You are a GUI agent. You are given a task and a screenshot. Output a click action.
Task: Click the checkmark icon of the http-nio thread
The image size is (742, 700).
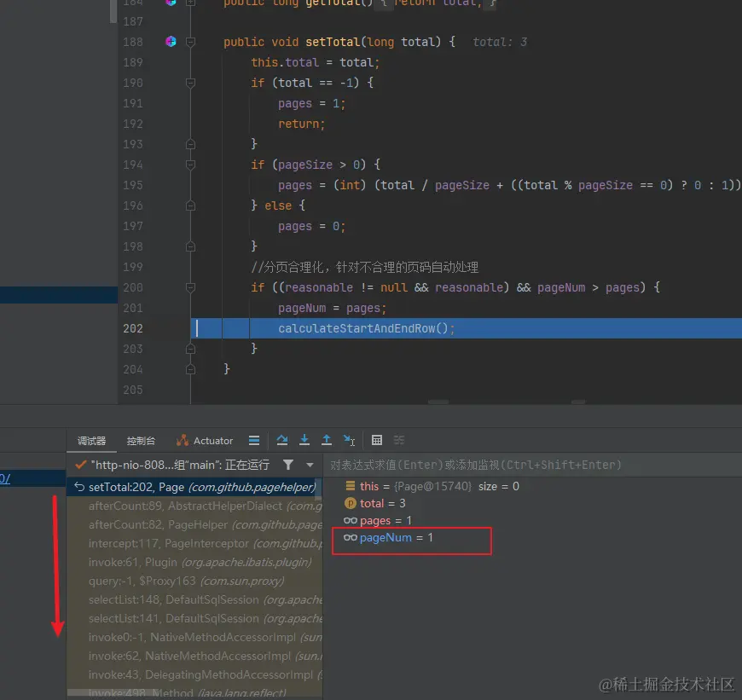coord(81,465)
